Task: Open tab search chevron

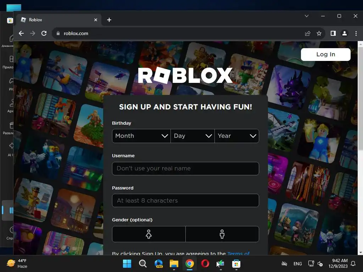Action: coord(307,16)
